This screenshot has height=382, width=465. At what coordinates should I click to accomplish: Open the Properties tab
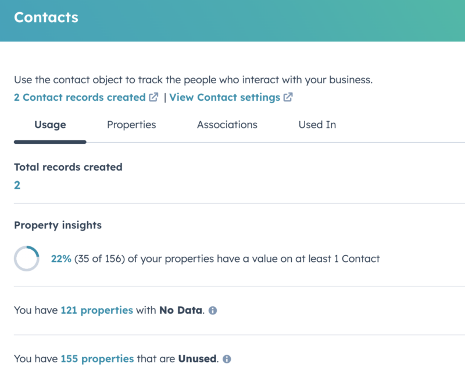(x=131, y=125)
